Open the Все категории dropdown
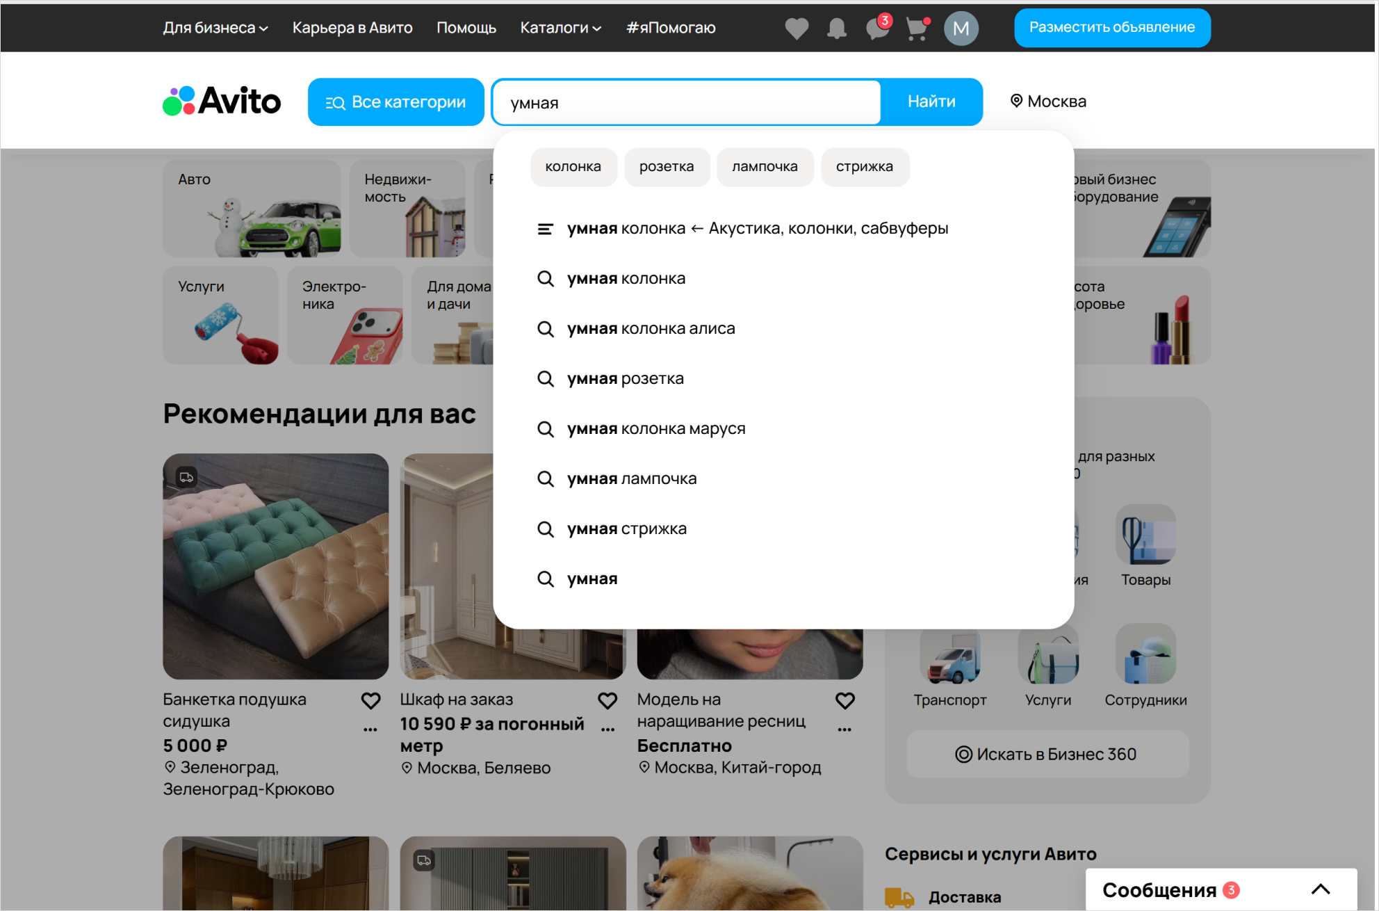Screen dimensions: 1379x911 (x=395, y=102)
